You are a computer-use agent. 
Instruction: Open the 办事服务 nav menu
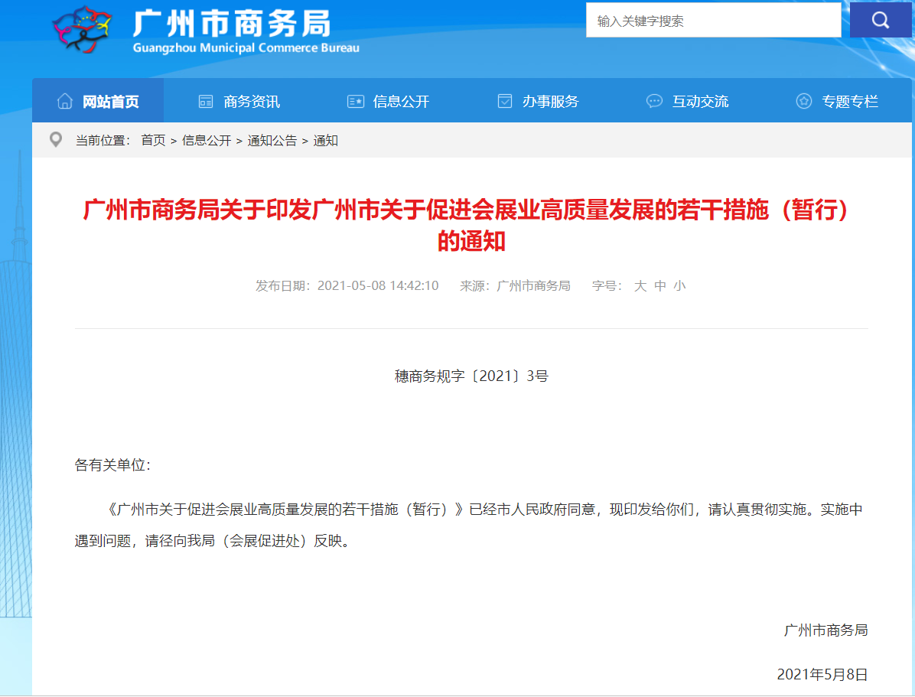(537, 101)
